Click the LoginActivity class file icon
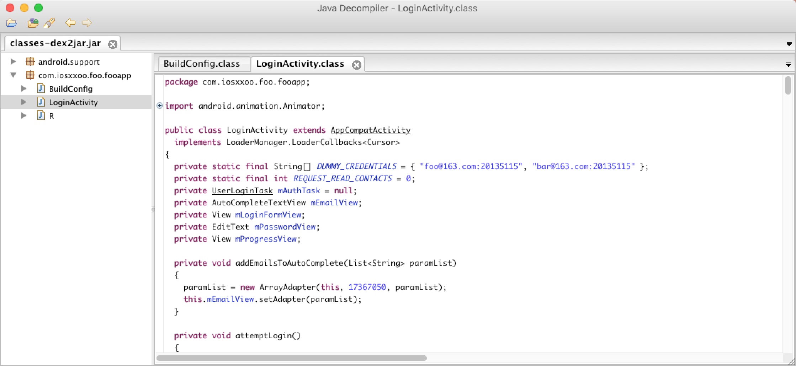 (41, 102)
